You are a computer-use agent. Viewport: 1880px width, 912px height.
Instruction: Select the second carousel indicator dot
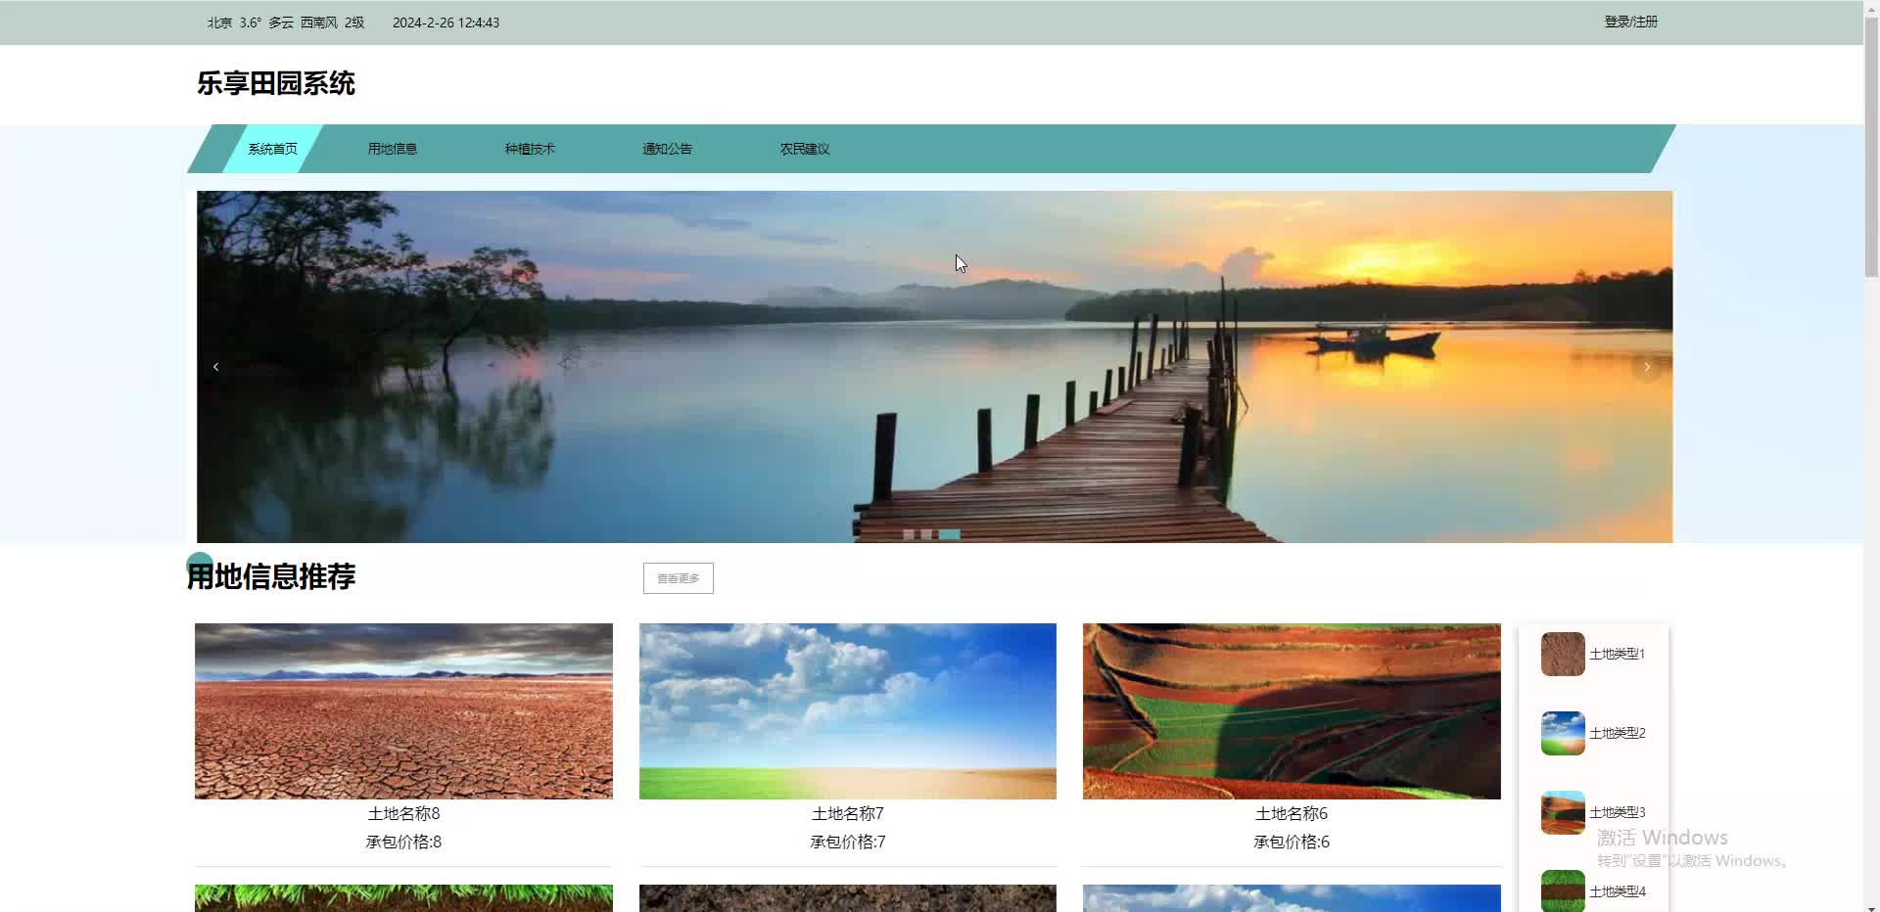[x=926, y=534]
